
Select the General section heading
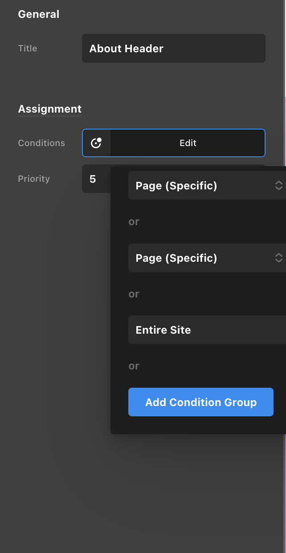click(x=38, y=14)
